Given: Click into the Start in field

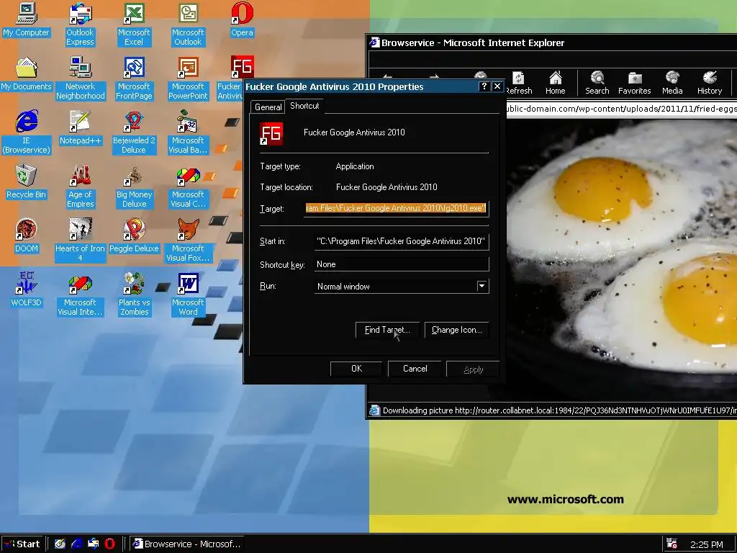Looking at the screenshot, I should click(402, 241).
